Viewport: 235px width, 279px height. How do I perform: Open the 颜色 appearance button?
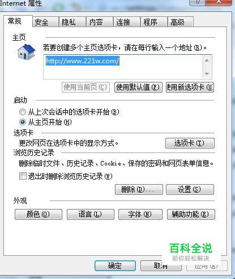click(x=39, y=214)
